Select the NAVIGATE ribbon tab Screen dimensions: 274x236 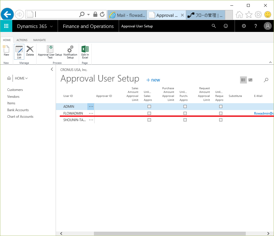click(x=39, y=40)
